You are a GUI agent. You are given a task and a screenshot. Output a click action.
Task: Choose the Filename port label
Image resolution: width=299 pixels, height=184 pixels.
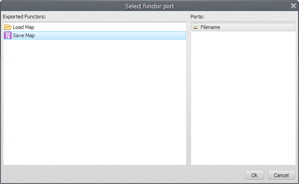pyautogui.click(x=210, y=27)
